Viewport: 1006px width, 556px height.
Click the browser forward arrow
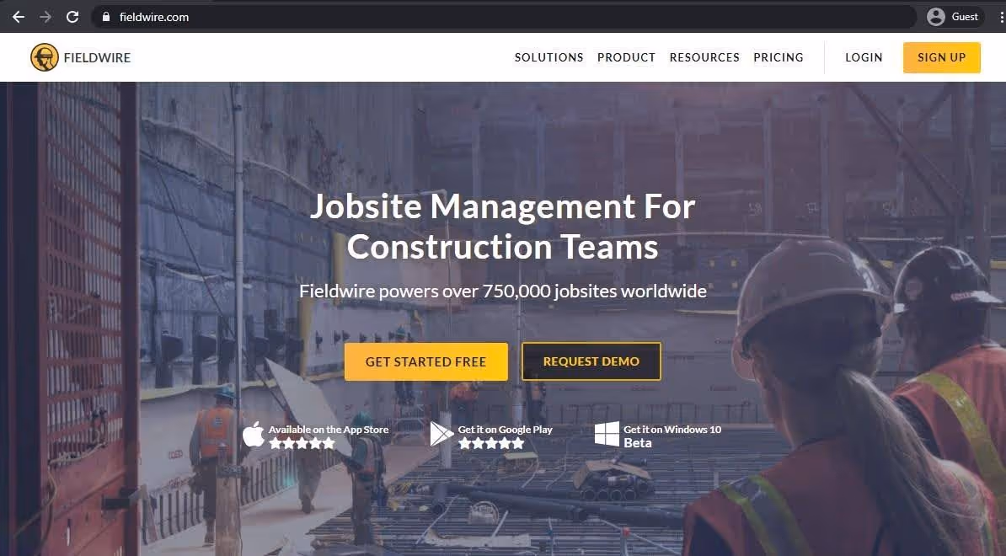coord(45,18)
